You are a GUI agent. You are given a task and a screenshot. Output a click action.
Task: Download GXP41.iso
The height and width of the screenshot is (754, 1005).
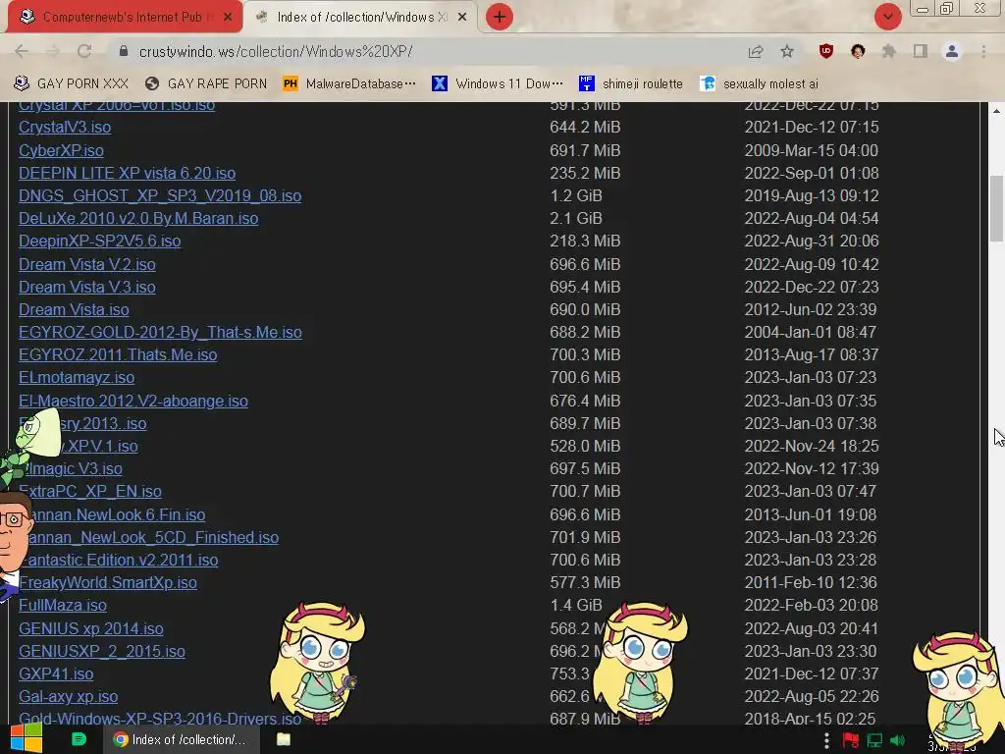pyautogui.click(x=56, y=673)
